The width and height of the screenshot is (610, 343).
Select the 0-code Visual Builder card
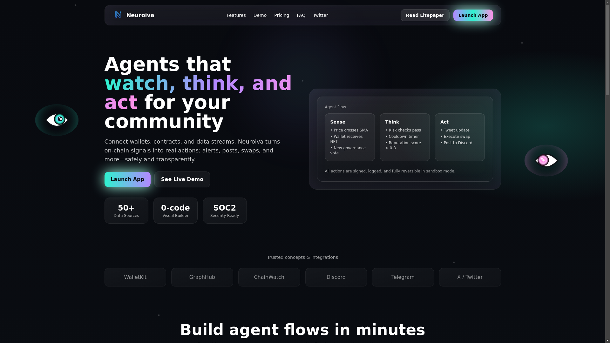[175, 211]
